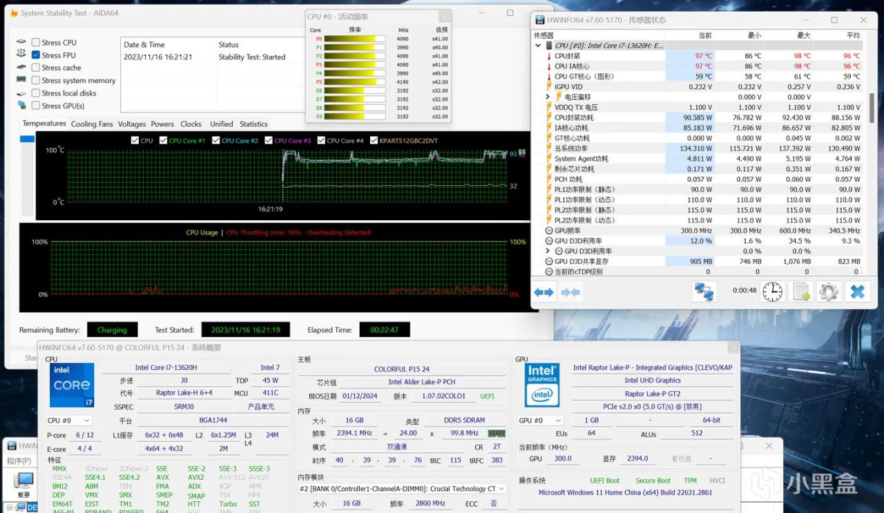Click the Stress GPU(s) monitor icon
The width and height of the screenshot is (884, 513).
[x=21, y=106]
